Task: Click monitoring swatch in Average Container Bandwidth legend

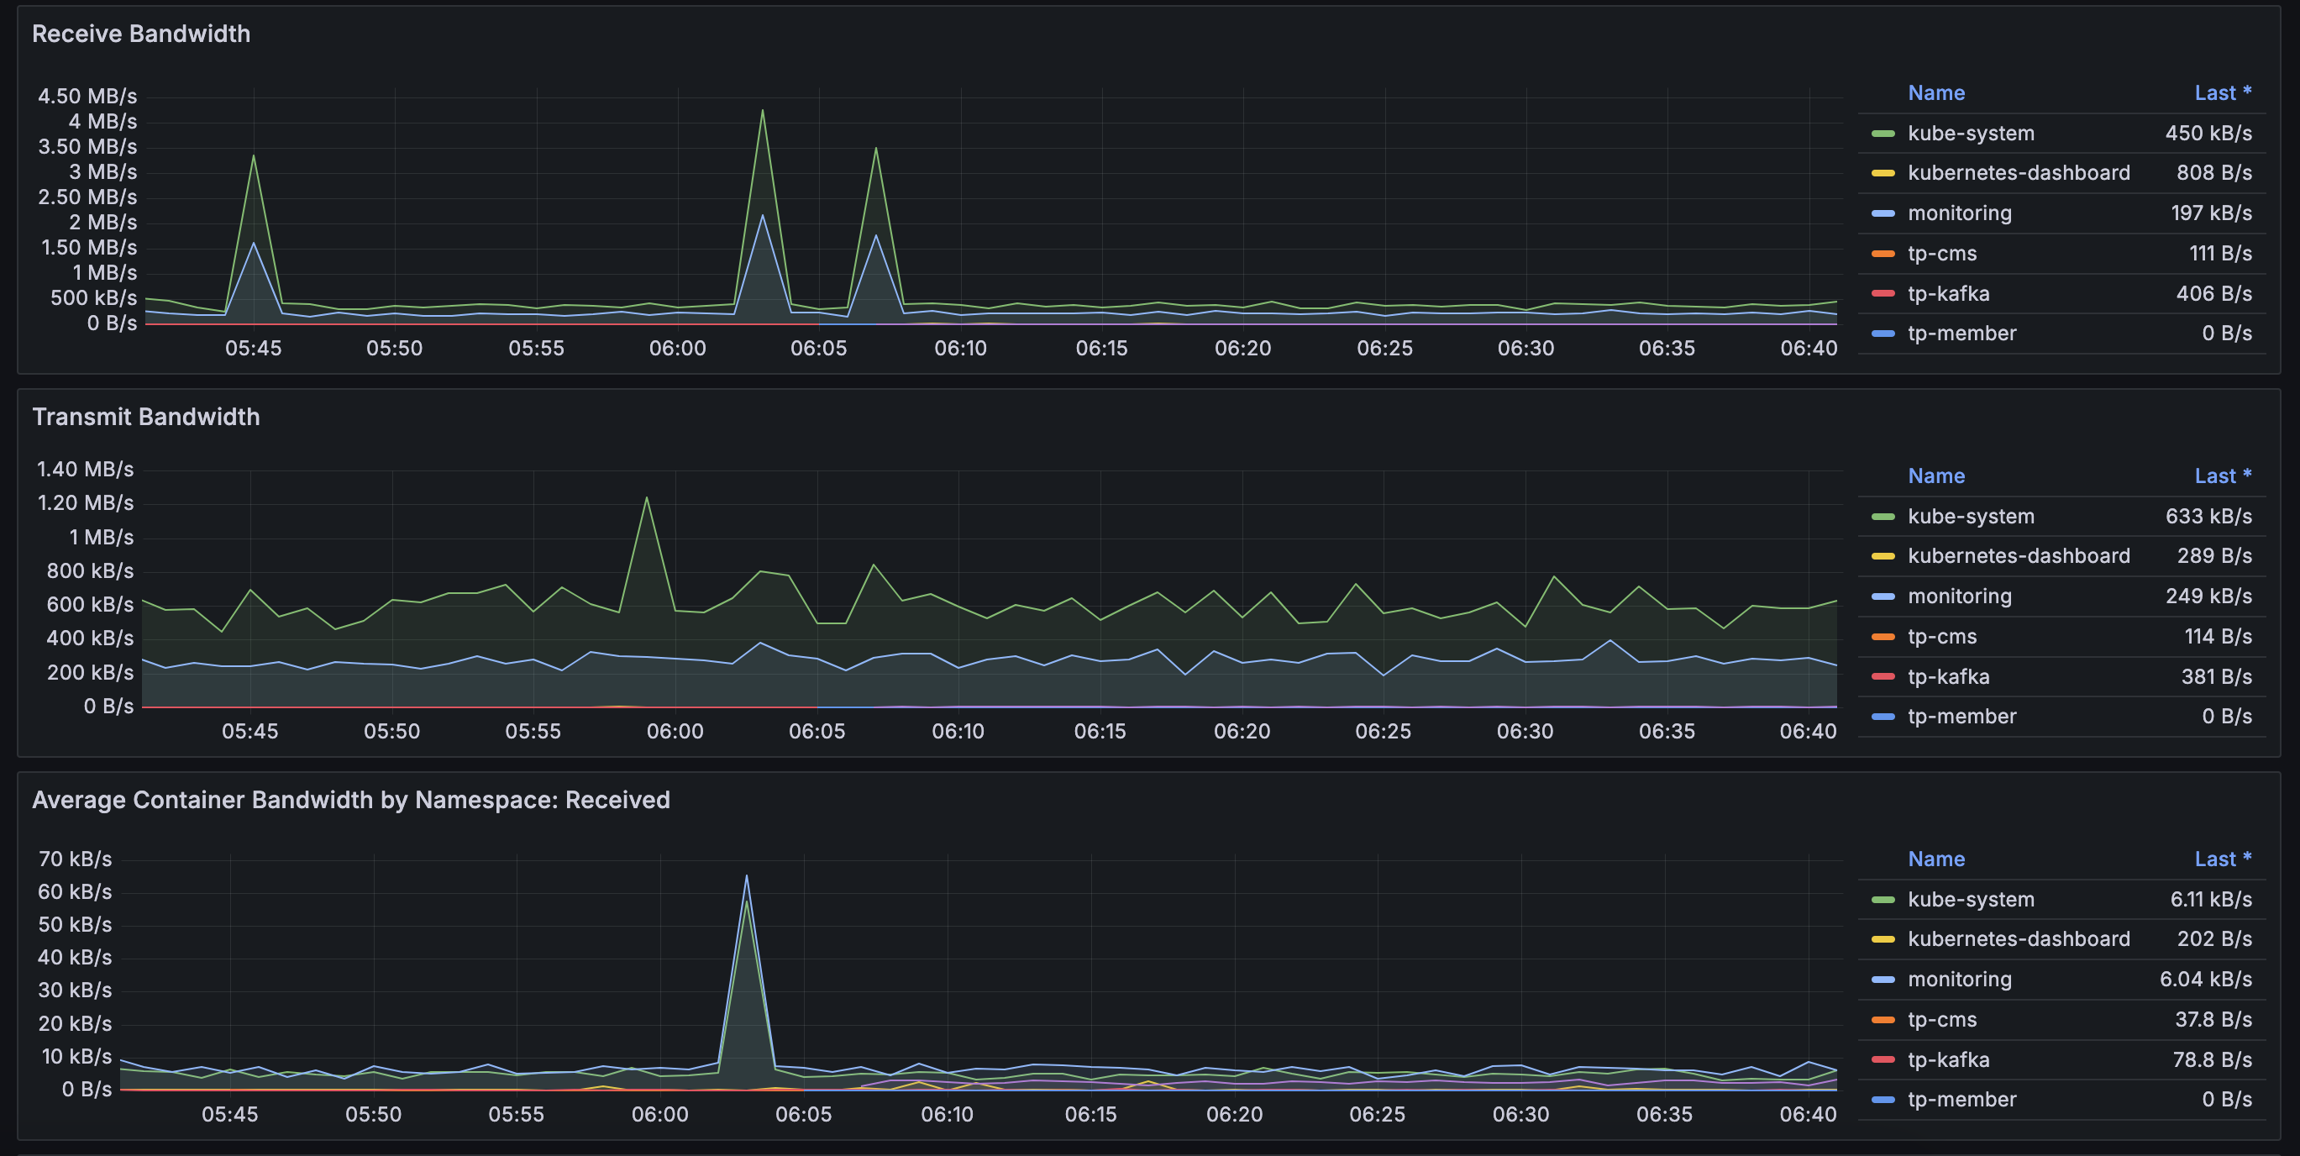Action: [x=1883, y=980]
